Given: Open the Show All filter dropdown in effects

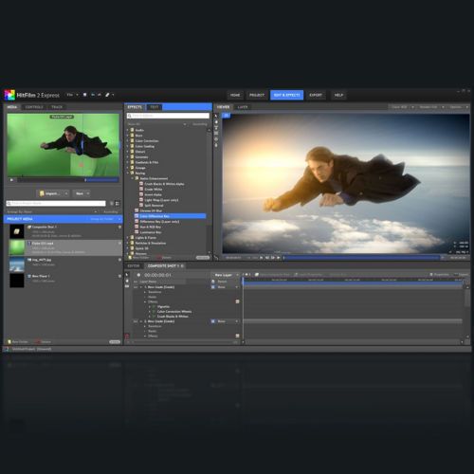Looking at the screenshot, I should (157, 124).
